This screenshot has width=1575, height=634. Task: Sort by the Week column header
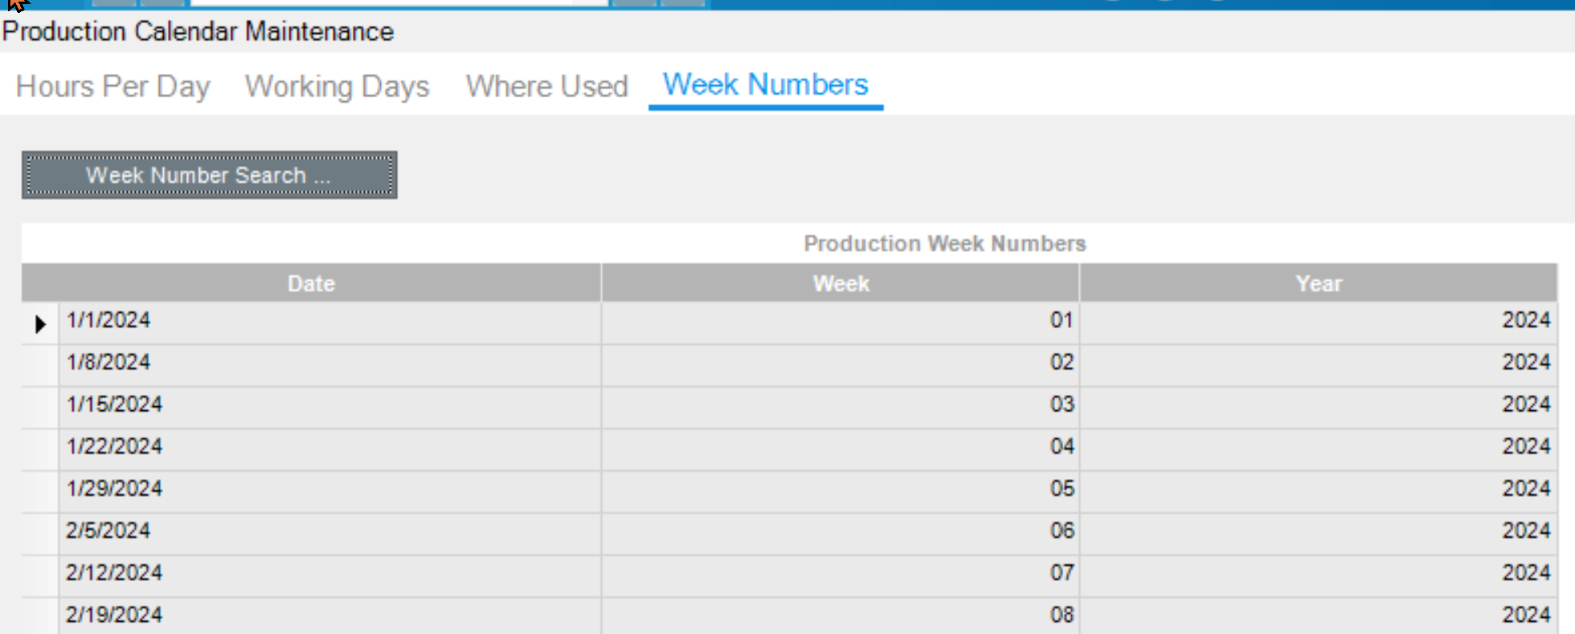841,283
